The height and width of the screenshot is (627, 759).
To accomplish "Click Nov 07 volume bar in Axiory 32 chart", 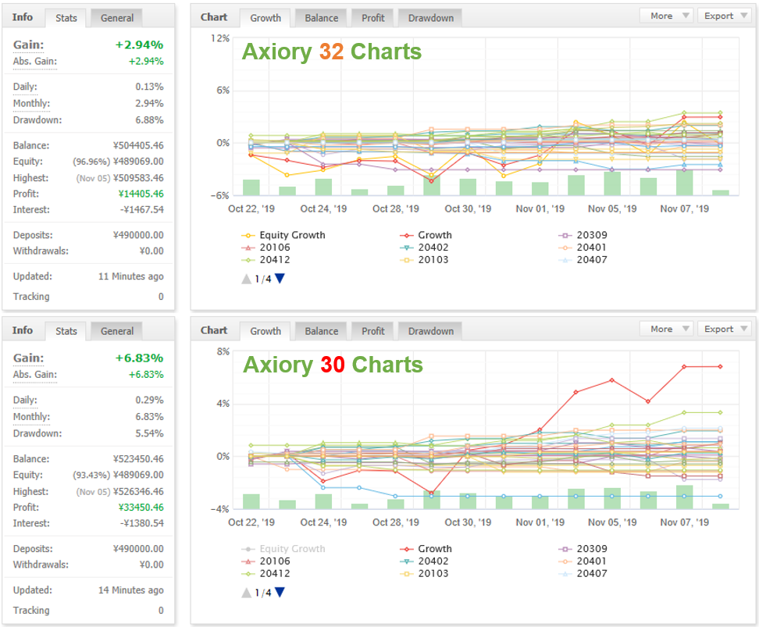I will click(684, 183).
